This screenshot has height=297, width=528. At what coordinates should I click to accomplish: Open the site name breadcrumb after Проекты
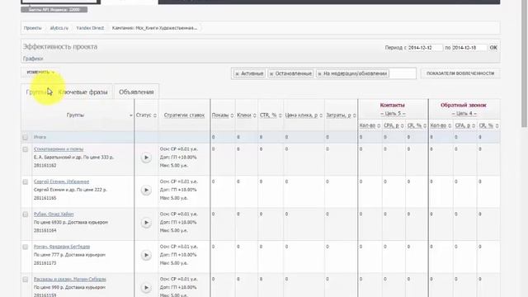click(x=59, y=28)
